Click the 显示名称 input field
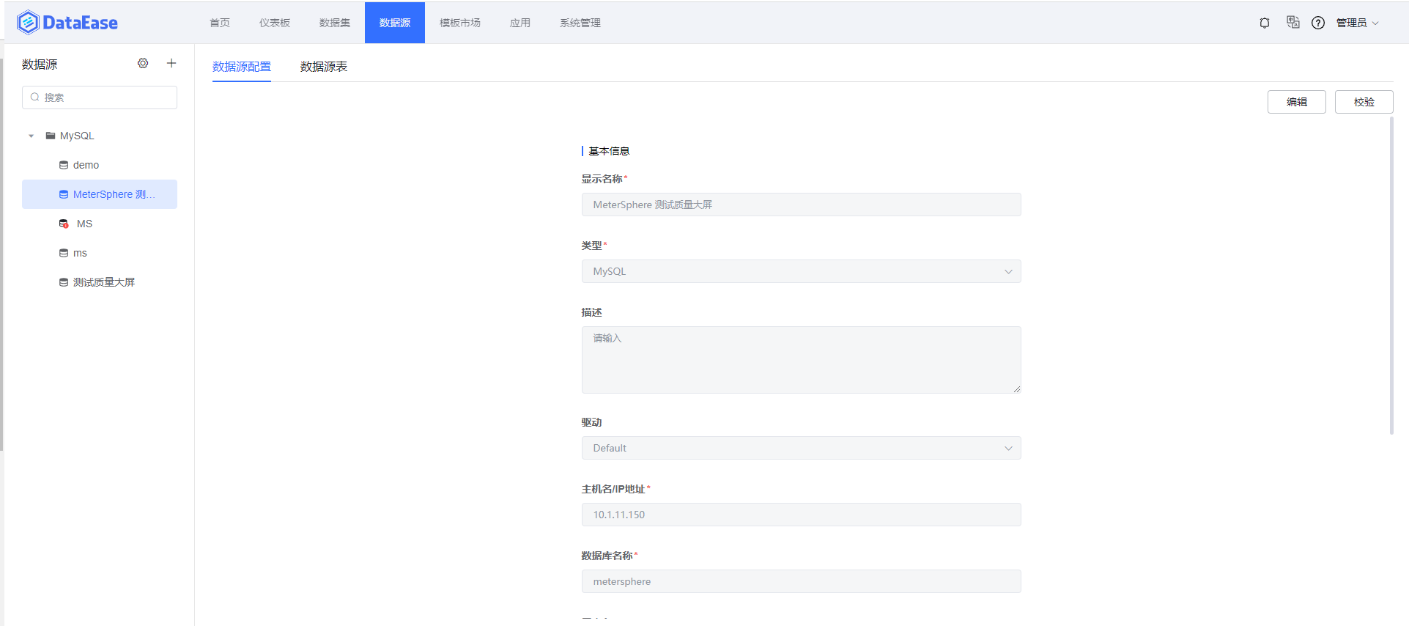Screen dimensions: 1409x626 801,205
